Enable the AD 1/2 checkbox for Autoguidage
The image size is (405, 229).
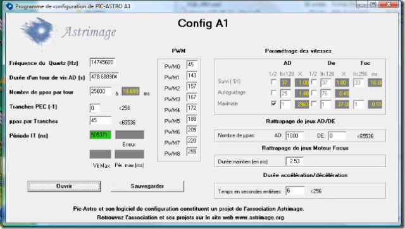(x=273, y=93)
